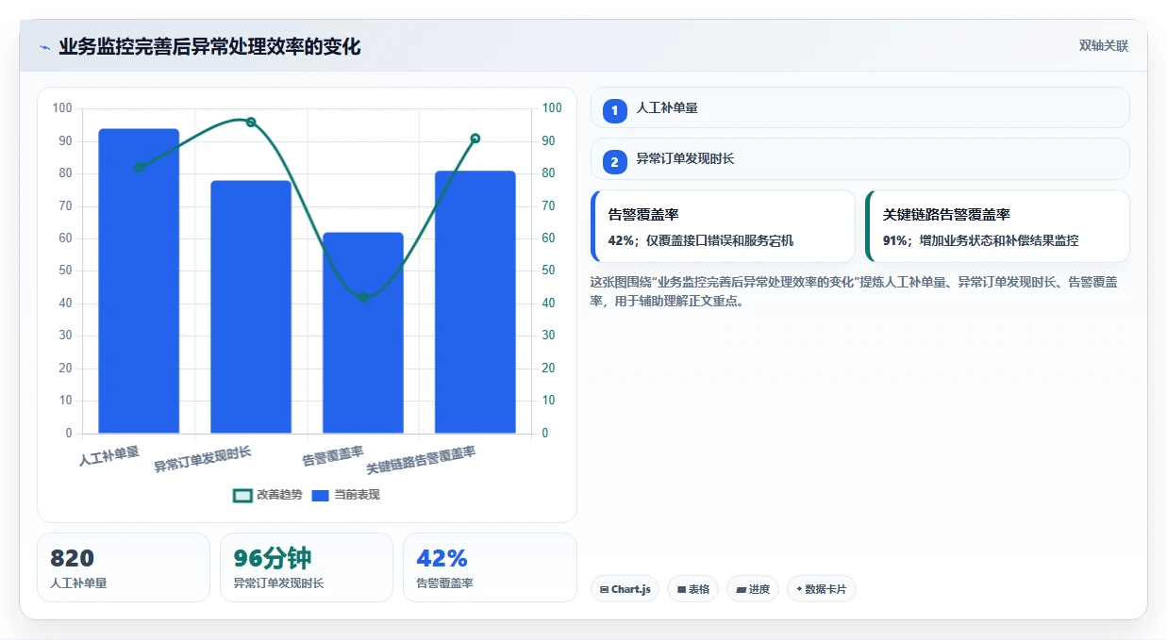
Task: Toggle the 改善趋势 legend swatch
Action: coord(242,495)
